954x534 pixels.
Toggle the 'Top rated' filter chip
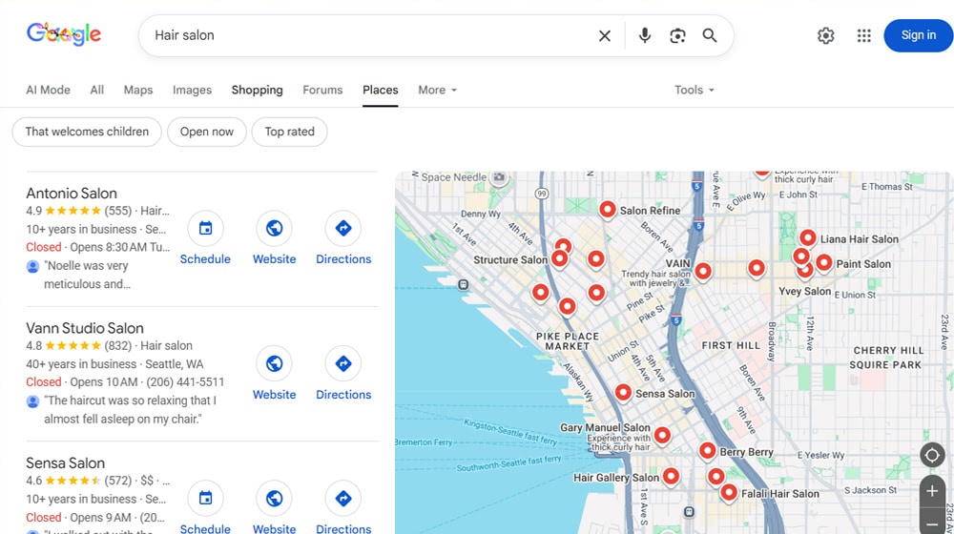[x=290, y=132]
